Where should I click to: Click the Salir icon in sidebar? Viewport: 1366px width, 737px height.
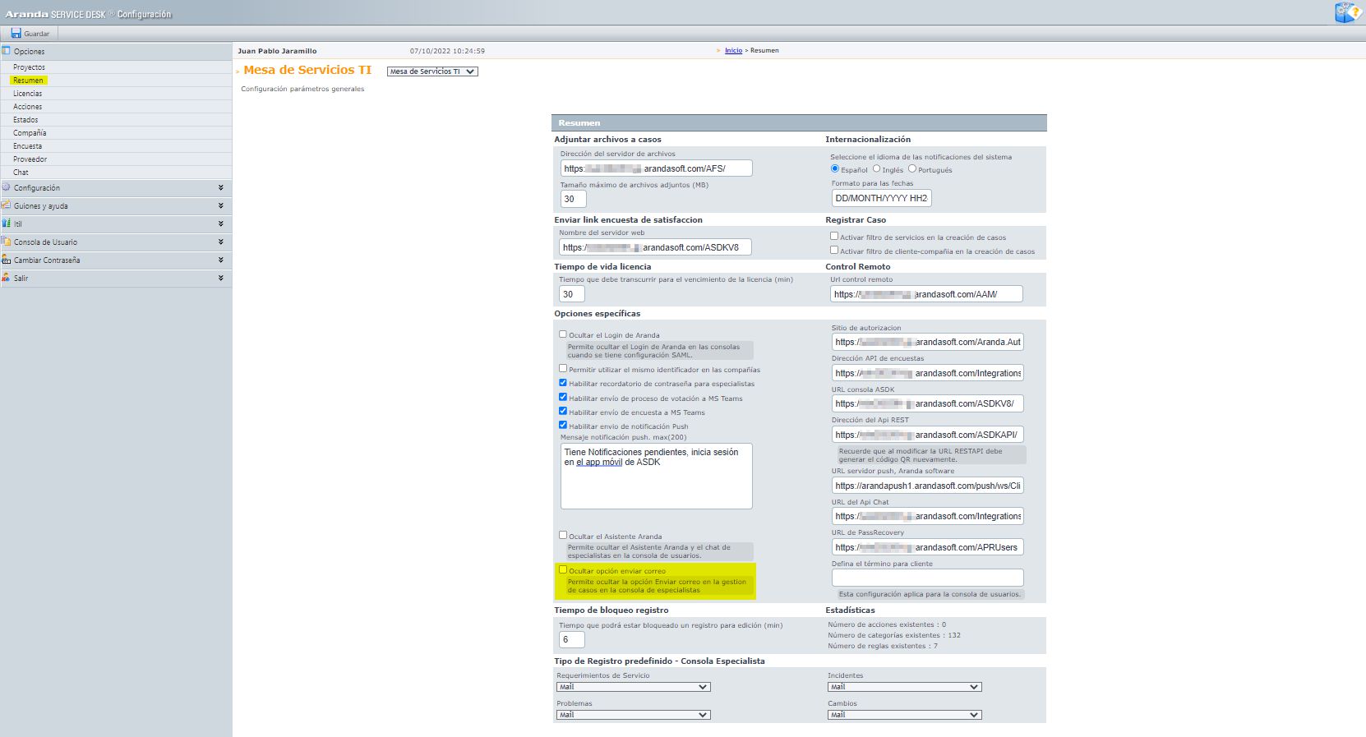(x=7, y=278)
